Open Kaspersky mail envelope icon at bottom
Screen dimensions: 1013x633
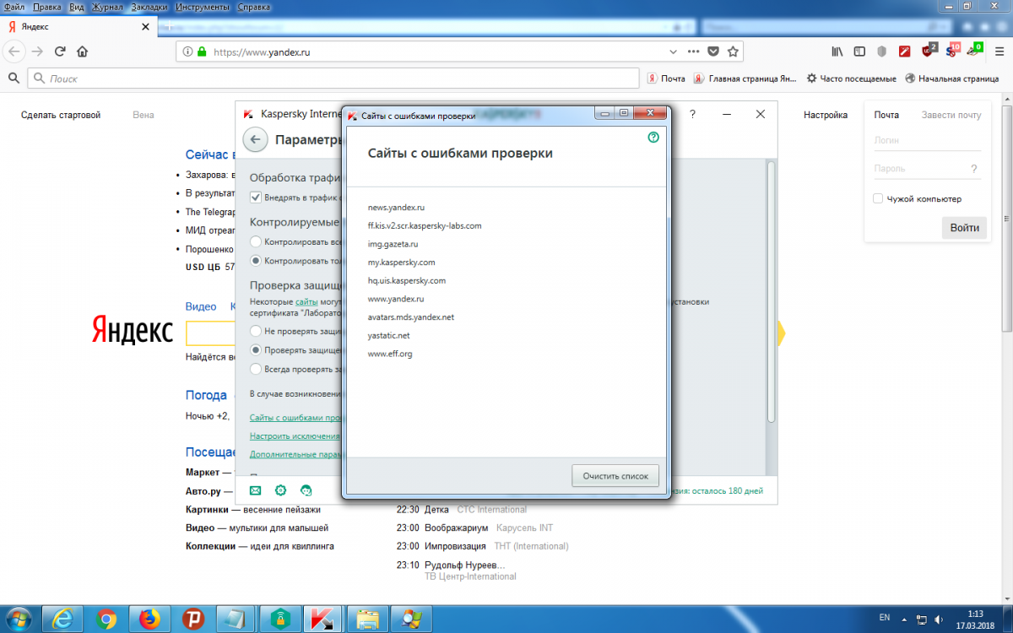[x=256, y=490]
